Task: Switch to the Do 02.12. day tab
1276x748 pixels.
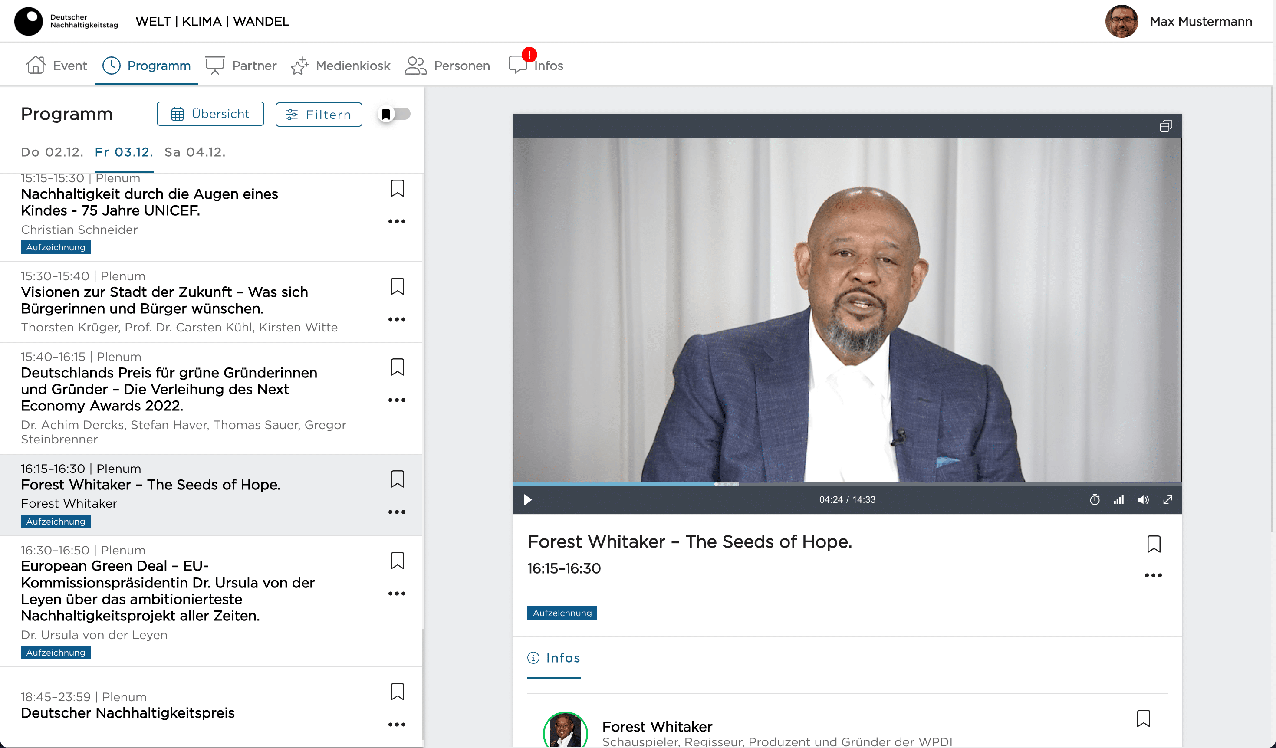Action: pos(52,152)
